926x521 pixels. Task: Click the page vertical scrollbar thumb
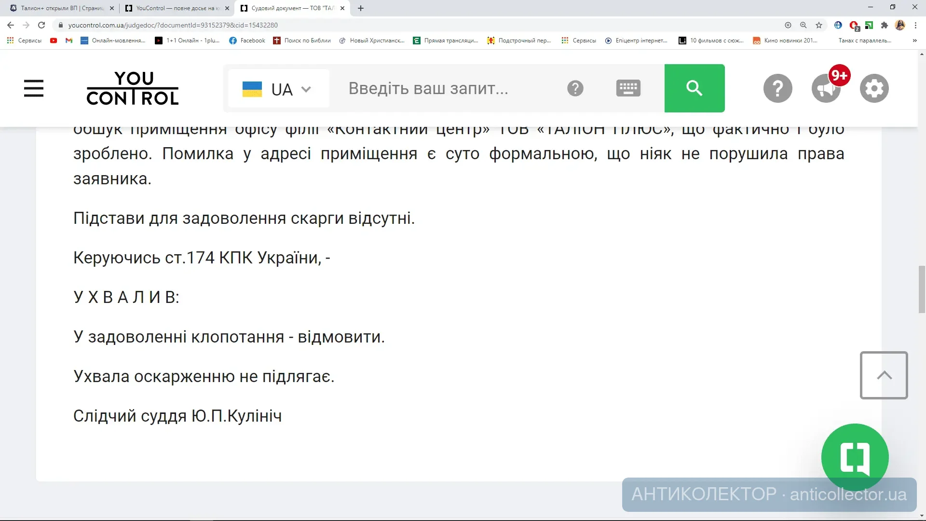coord(922,288)
